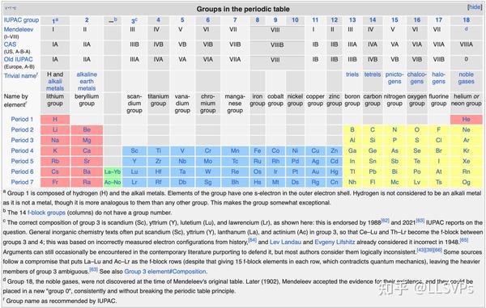Select the Au element cell
The height and width of the screenshot is (308, 486).
tap(315, 171)
